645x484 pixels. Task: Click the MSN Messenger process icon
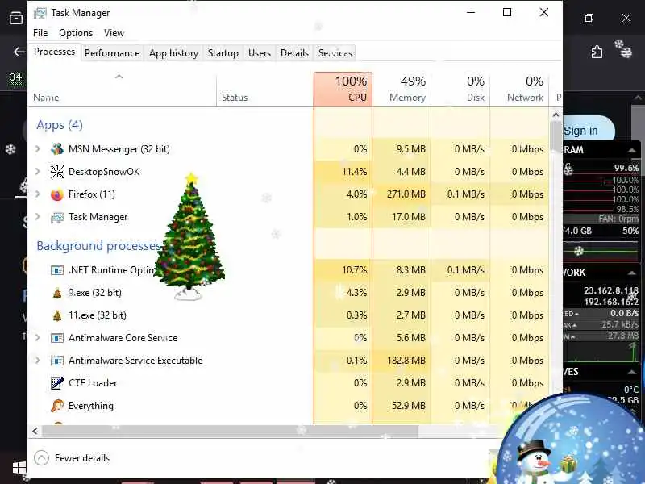(56, 149)
